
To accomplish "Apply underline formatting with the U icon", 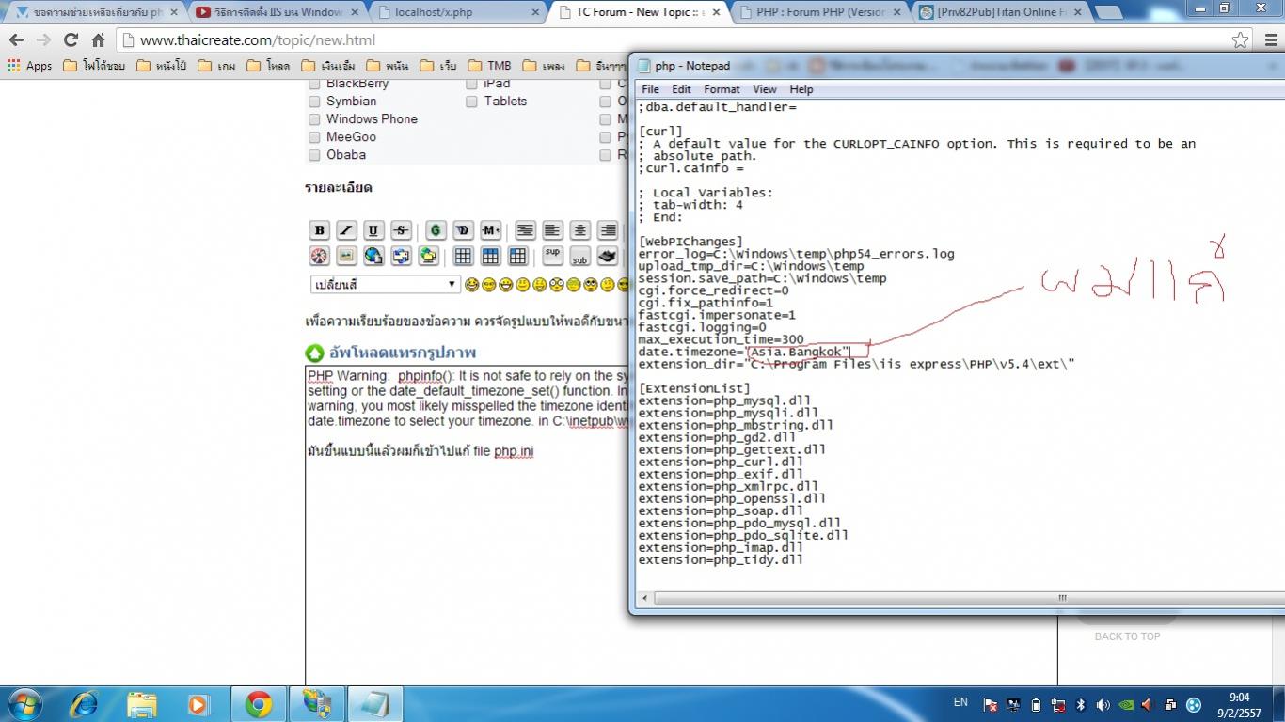I will click(x=373, y=230).
